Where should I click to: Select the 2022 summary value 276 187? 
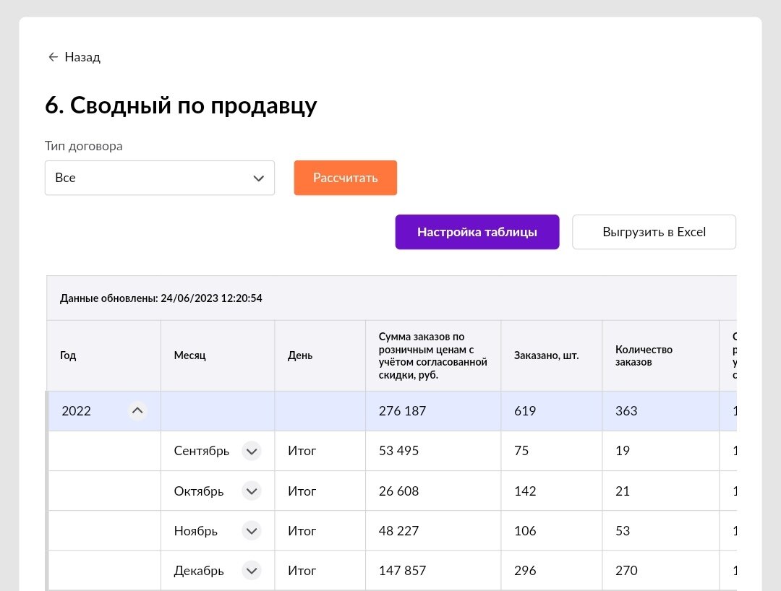point(402,410)
